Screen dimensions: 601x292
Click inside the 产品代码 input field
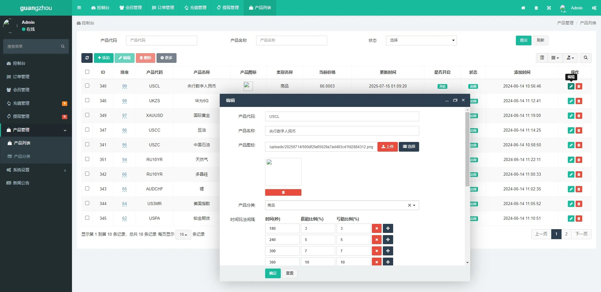click(x=162, y=40)
